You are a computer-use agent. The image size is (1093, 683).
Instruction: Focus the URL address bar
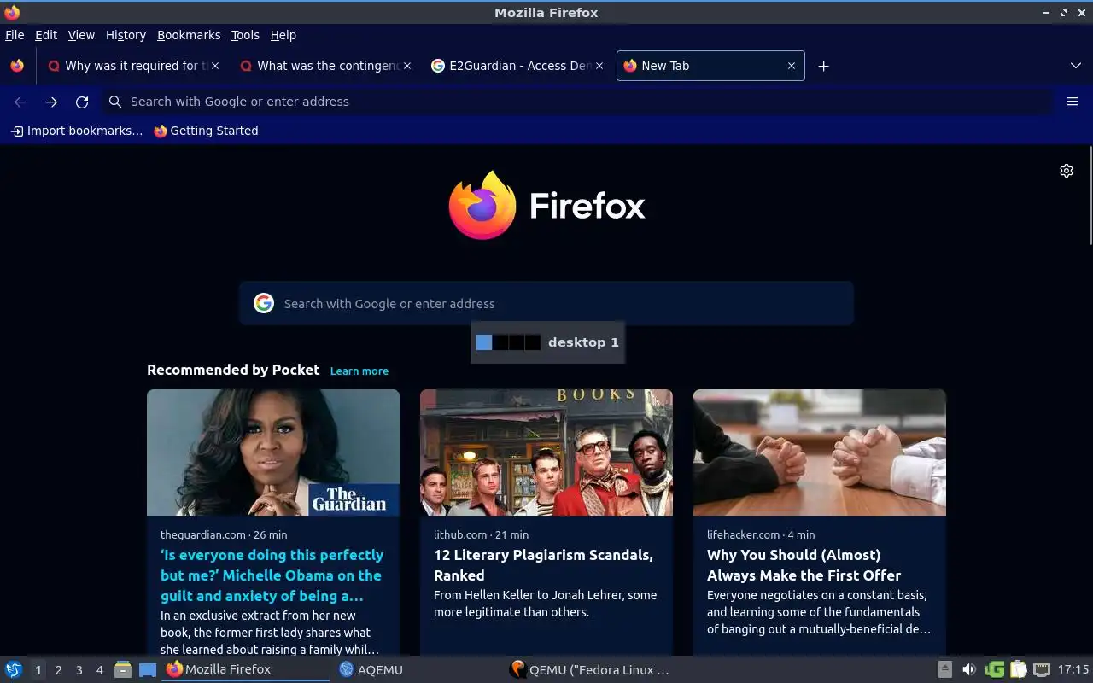[x=577, y=102]
